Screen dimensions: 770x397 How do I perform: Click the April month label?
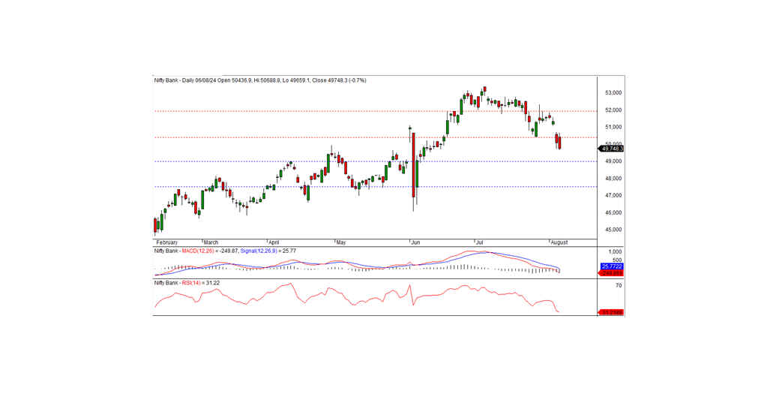coord(274,242)
